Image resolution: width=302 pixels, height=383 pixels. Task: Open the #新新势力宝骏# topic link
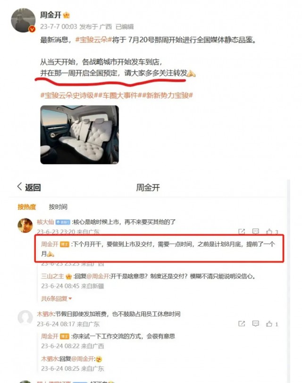click(168, 95)
